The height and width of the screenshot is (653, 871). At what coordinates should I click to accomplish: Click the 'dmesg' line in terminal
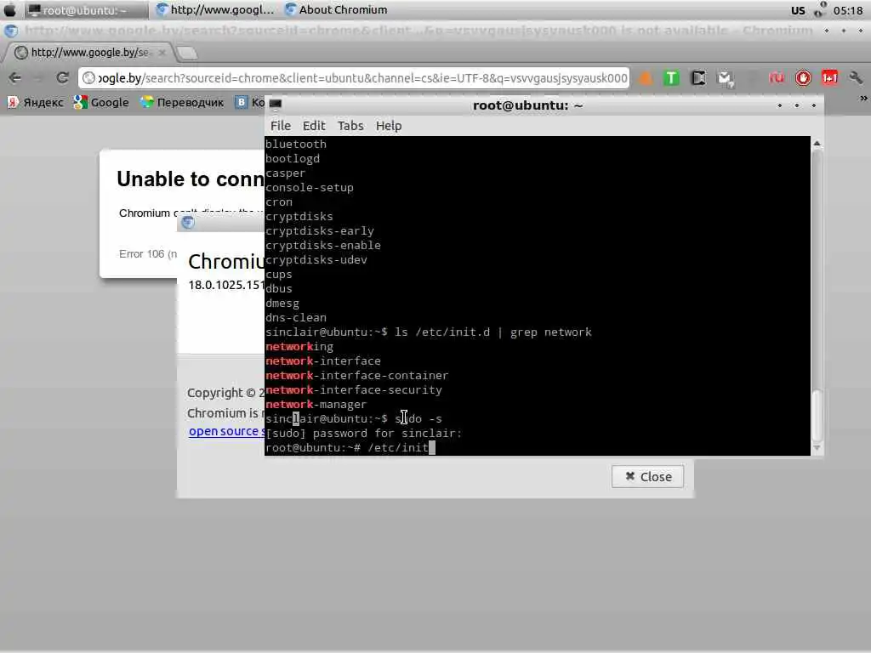tap(282, 304)
